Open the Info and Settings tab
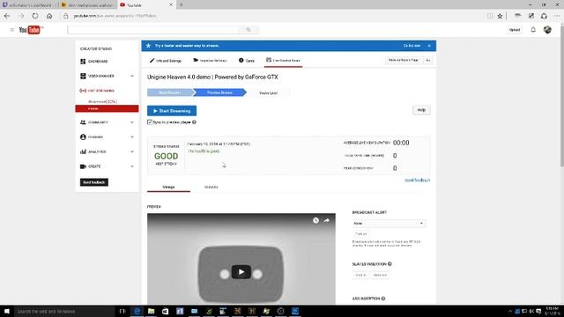564x317 pixels. coord(166,61)
